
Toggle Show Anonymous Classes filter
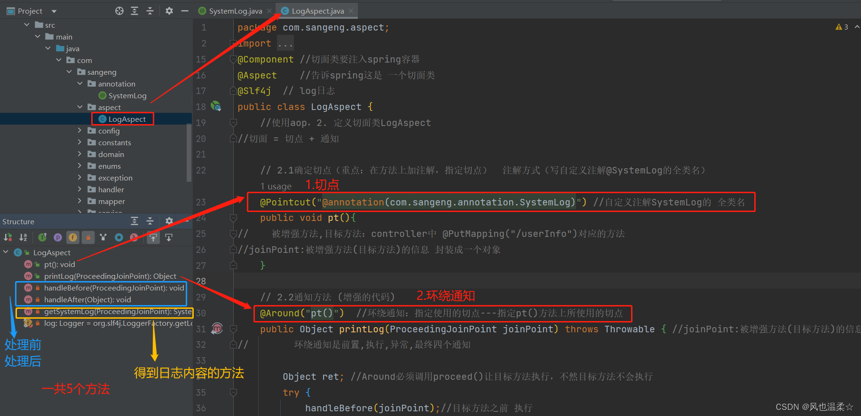point(119,237)
